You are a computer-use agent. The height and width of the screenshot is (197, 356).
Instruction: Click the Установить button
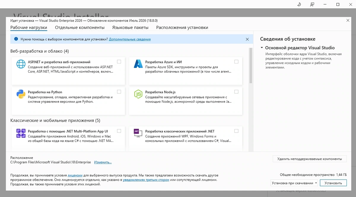[333, 183]
